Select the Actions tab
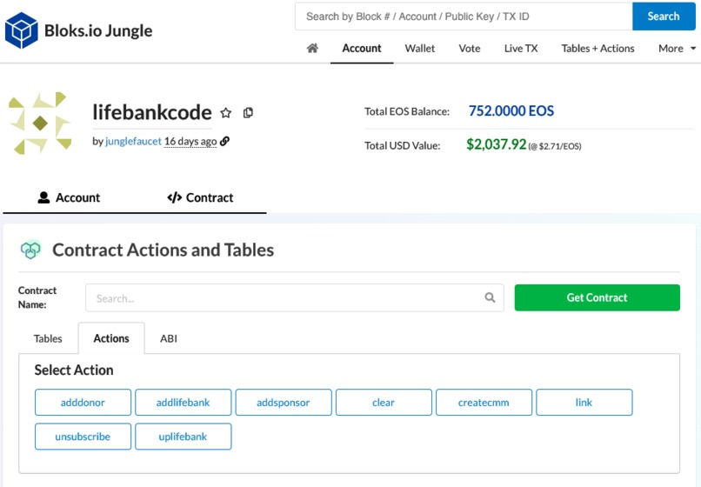Image resolution: width=701 pixels, height=487 pixels. coord(111,338)
